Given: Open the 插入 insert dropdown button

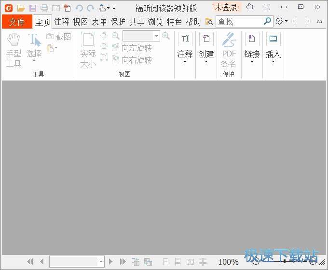Looking at the screenshot, I should coord(273,48).
